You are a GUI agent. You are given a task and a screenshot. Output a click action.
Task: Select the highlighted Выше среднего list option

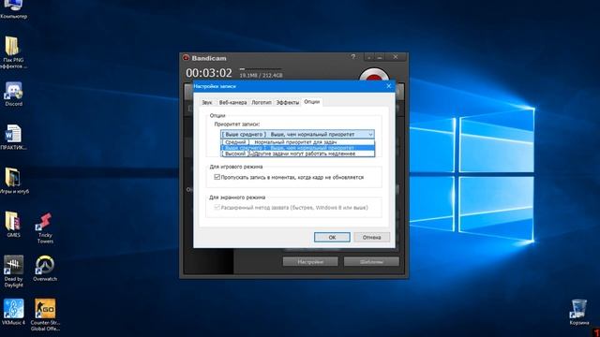pos(298,148)
